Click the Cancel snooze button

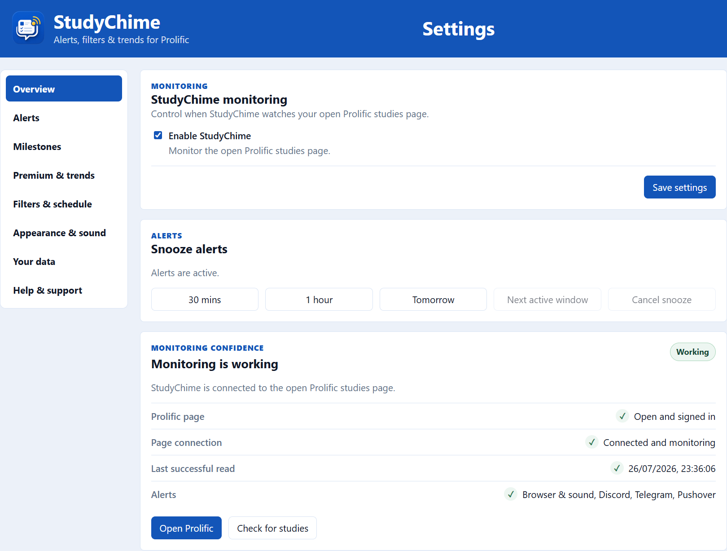click(x=662, y=300)
